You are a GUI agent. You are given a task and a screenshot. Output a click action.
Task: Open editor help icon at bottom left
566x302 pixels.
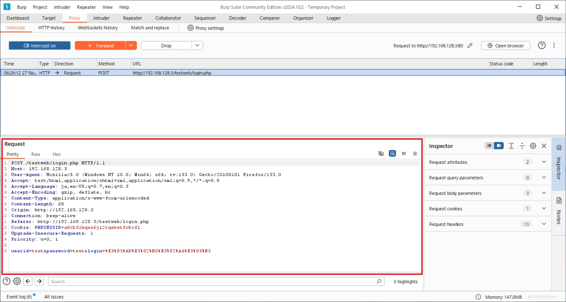[x=6, y=281]
